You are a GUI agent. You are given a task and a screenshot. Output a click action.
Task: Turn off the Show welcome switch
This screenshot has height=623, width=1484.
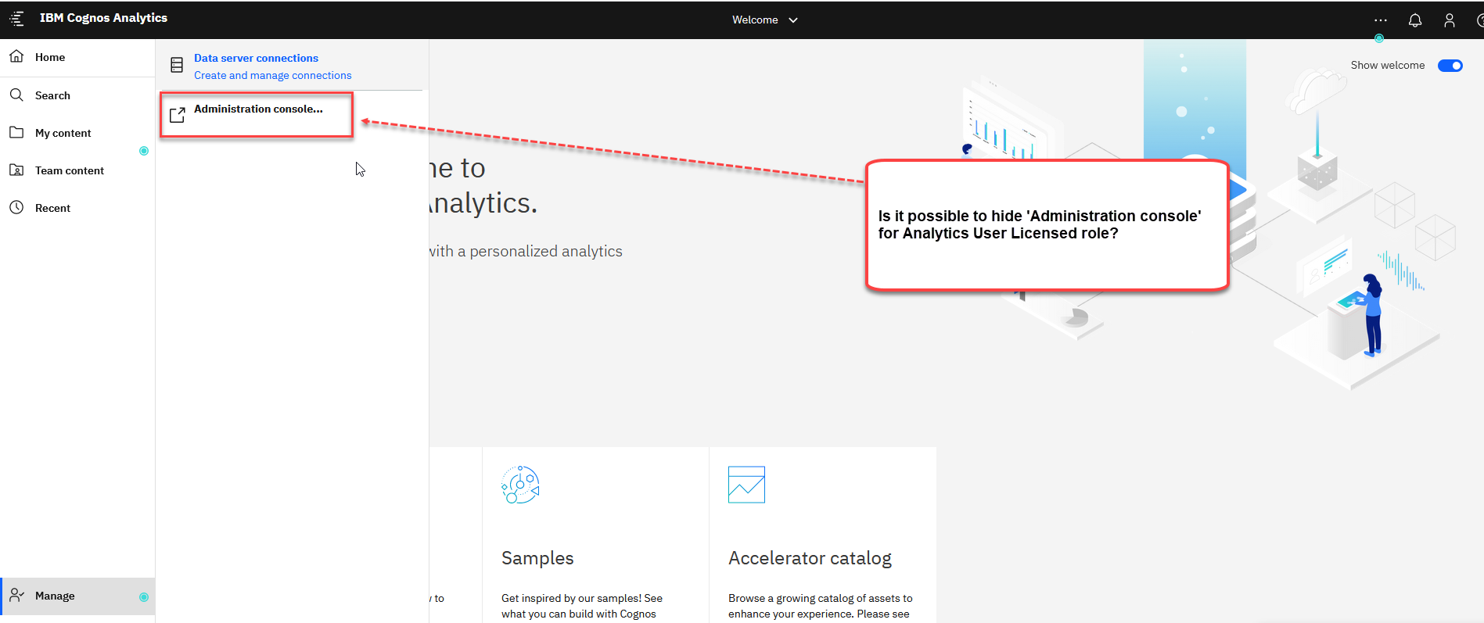(x=1450, y=66)
